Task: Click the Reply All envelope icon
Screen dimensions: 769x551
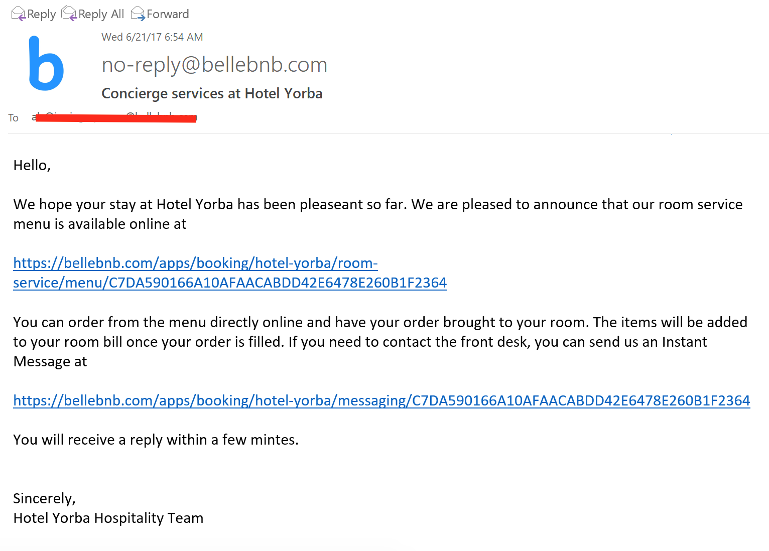Action: 69,14
